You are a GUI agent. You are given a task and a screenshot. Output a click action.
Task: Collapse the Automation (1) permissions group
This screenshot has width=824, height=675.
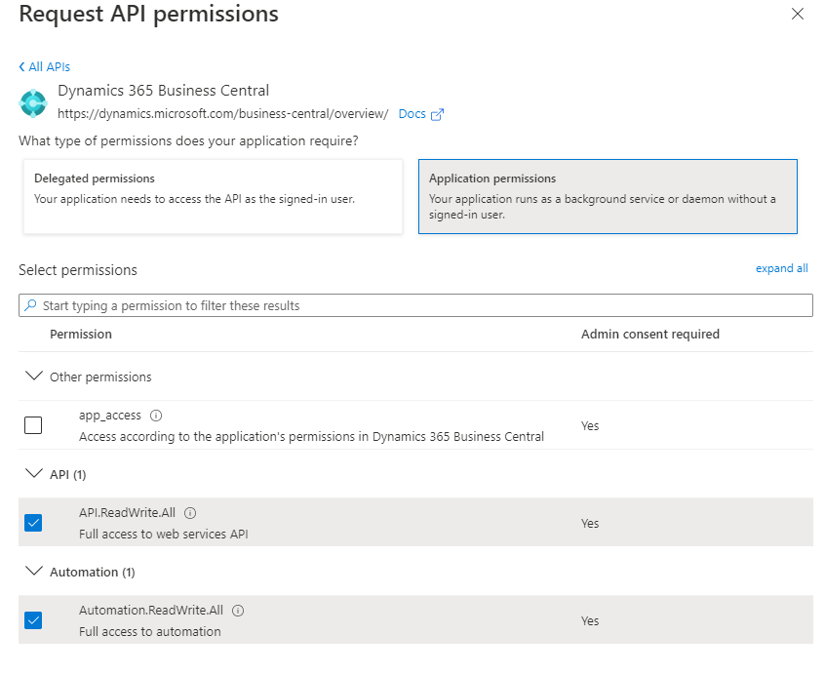click(34, 572)
